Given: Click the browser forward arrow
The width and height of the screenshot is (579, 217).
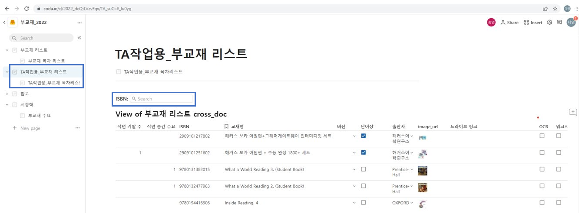Looking at the screenshot, I should (17, 8).
